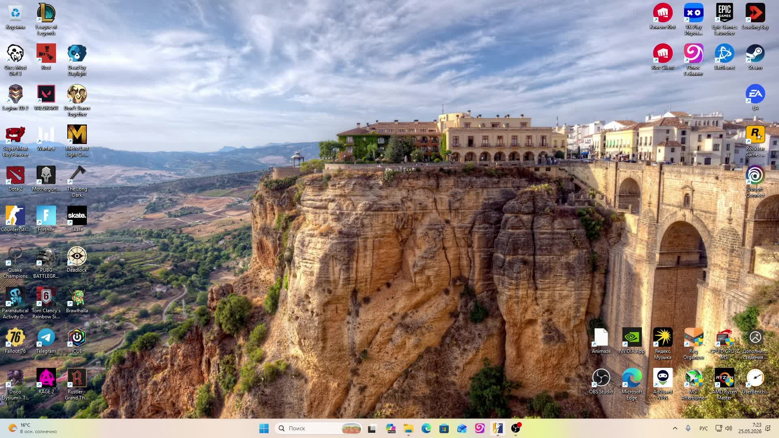Open Quake Champions shortcut

(x=15, y=263)
